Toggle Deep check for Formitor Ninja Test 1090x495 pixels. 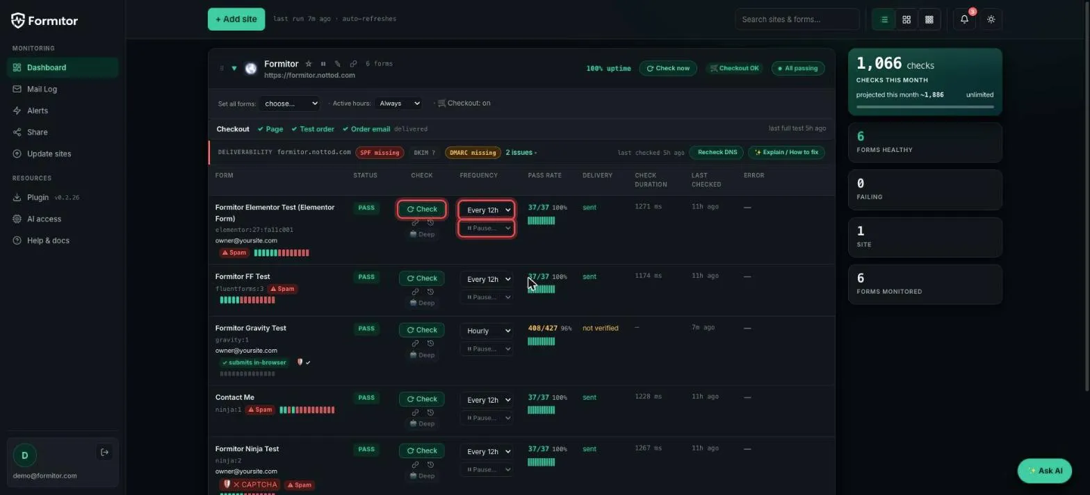(422, 476)
